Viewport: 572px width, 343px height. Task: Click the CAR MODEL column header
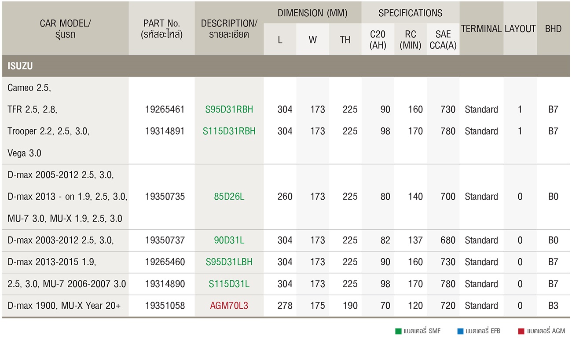point(65,29)
